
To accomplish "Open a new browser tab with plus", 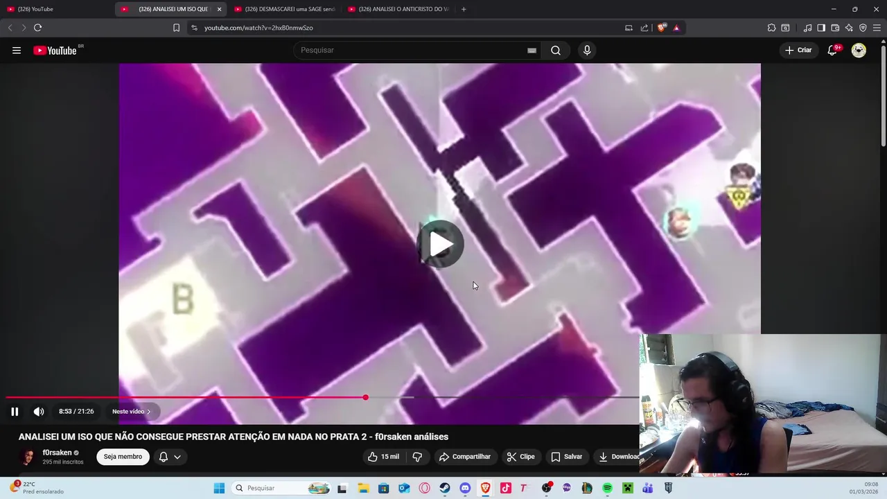I will (464, 9).
